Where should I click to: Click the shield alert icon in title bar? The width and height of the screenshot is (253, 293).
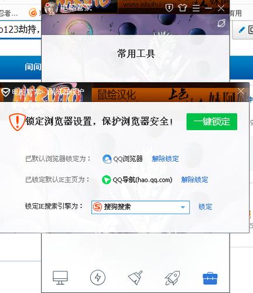pos(169,8)
